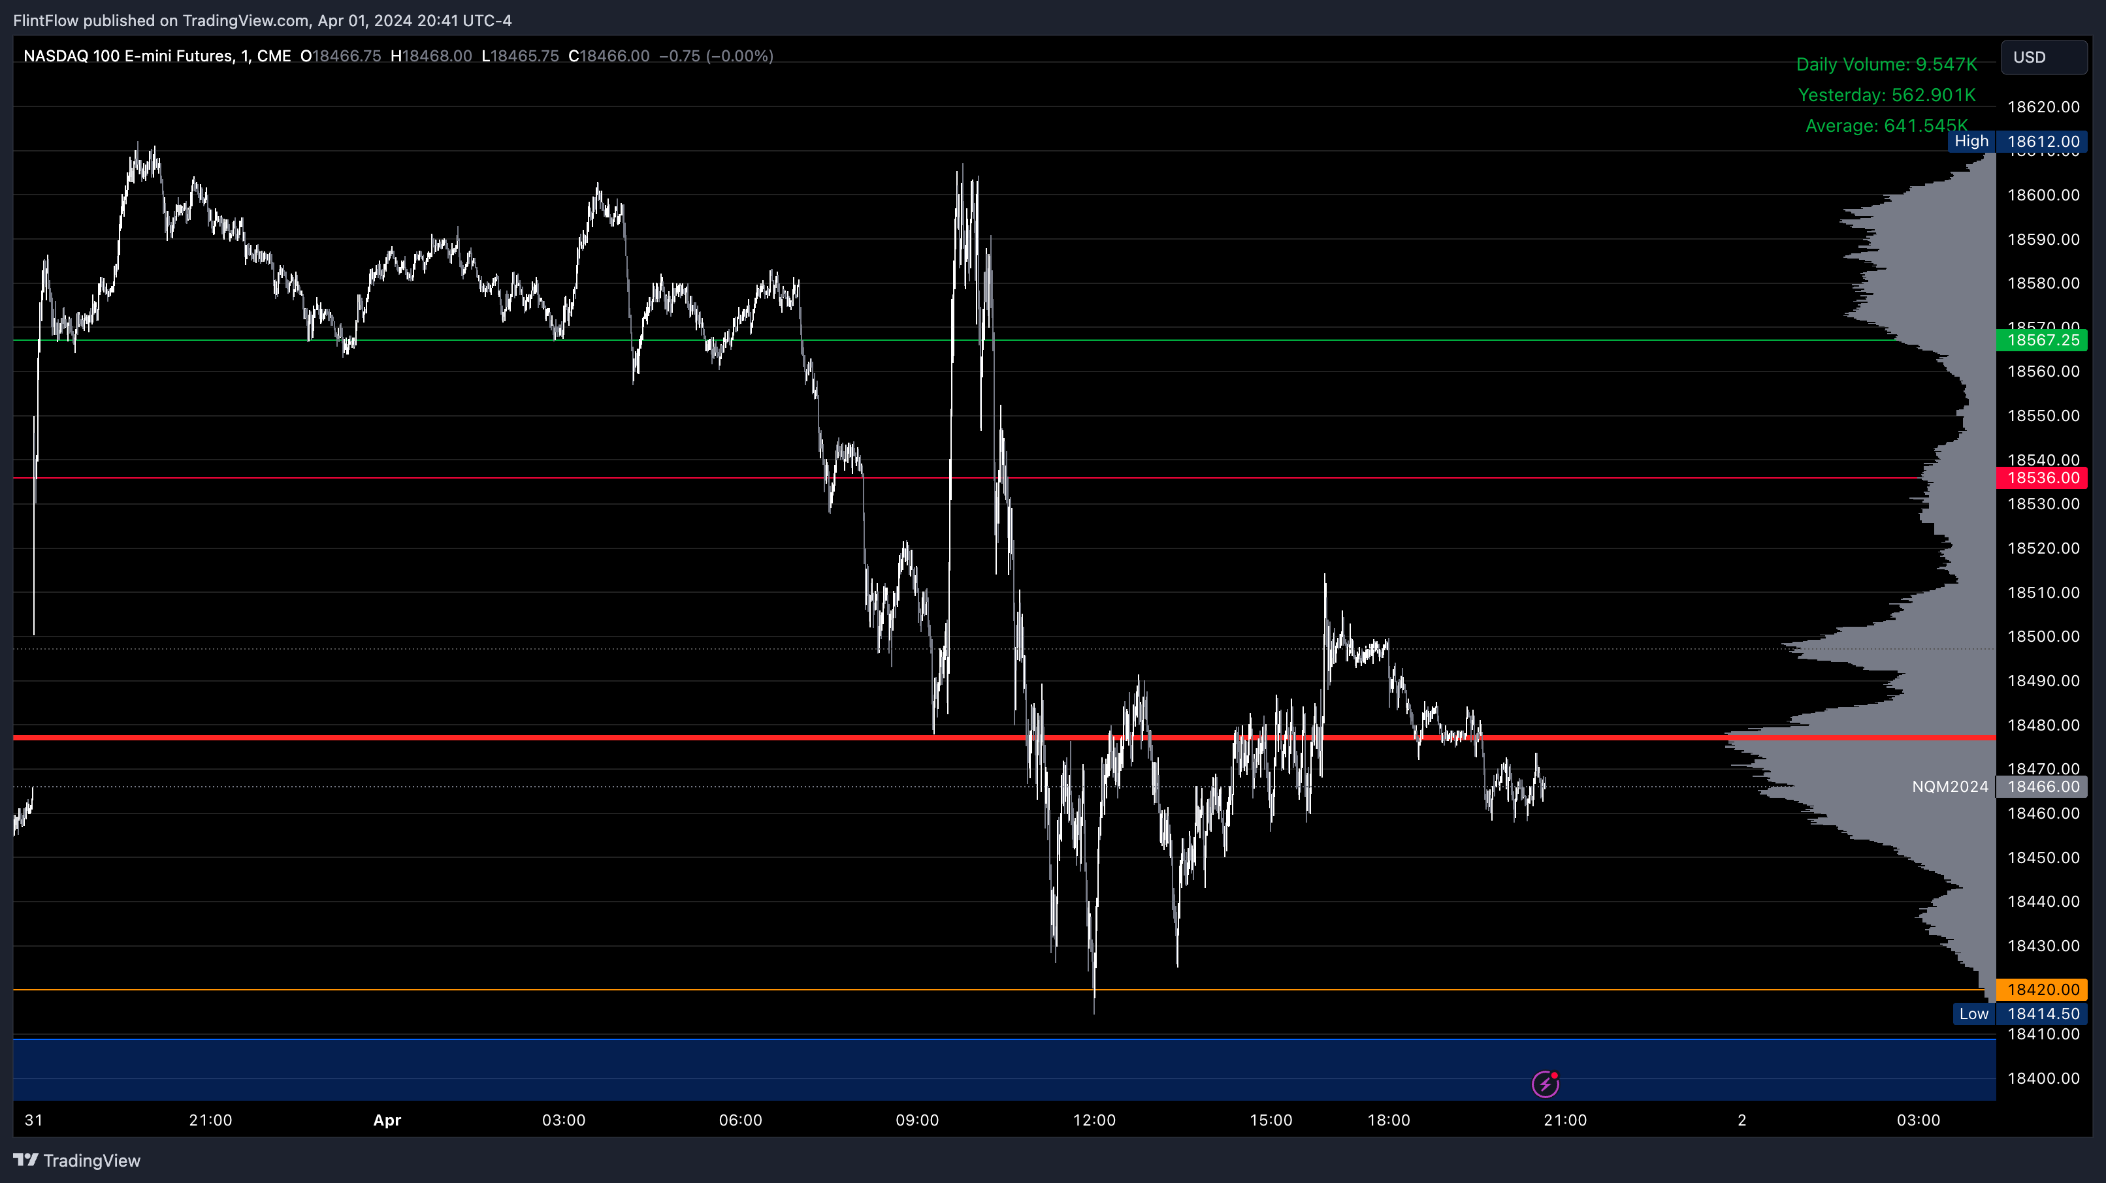Select the orange 18420.00 price label

click(2041, 989)
